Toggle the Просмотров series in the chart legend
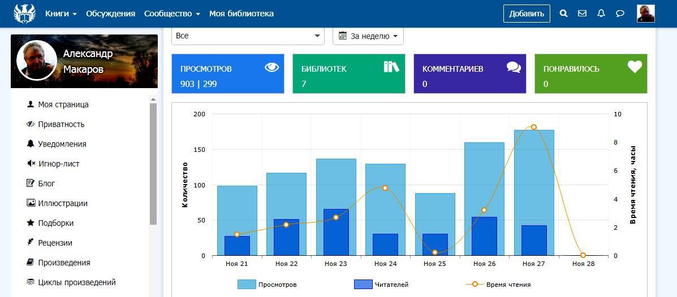This screenshot has width=677, height=297. pos(268,285)
